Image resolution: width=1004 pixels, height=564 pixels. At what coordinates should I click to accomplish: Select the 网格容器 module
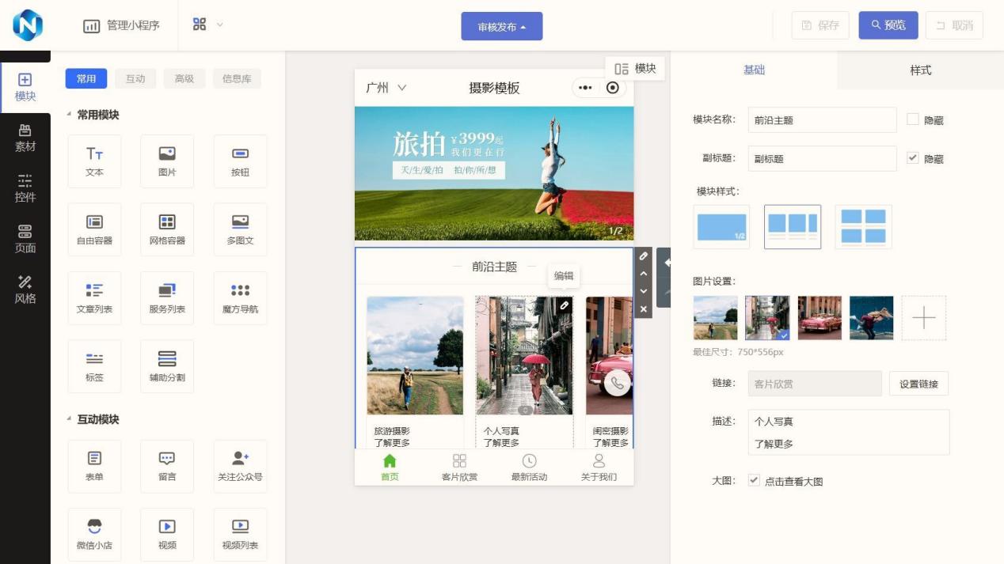pos(167,229)
